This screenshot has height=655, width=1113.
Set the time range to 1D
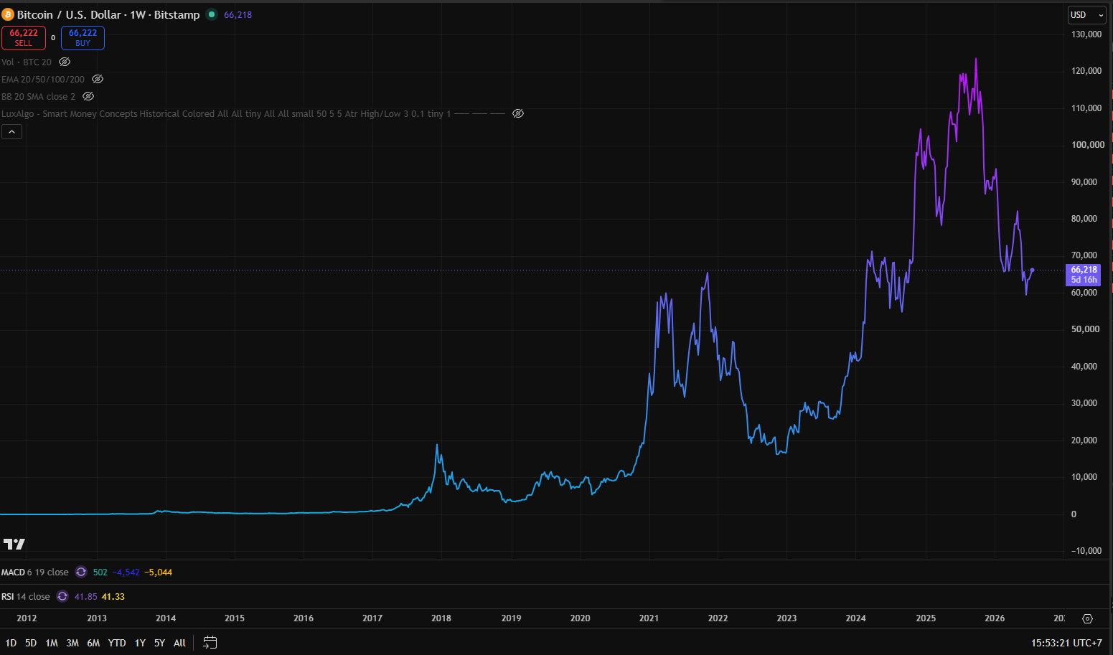pyautogui.click(x=11, y=643)
